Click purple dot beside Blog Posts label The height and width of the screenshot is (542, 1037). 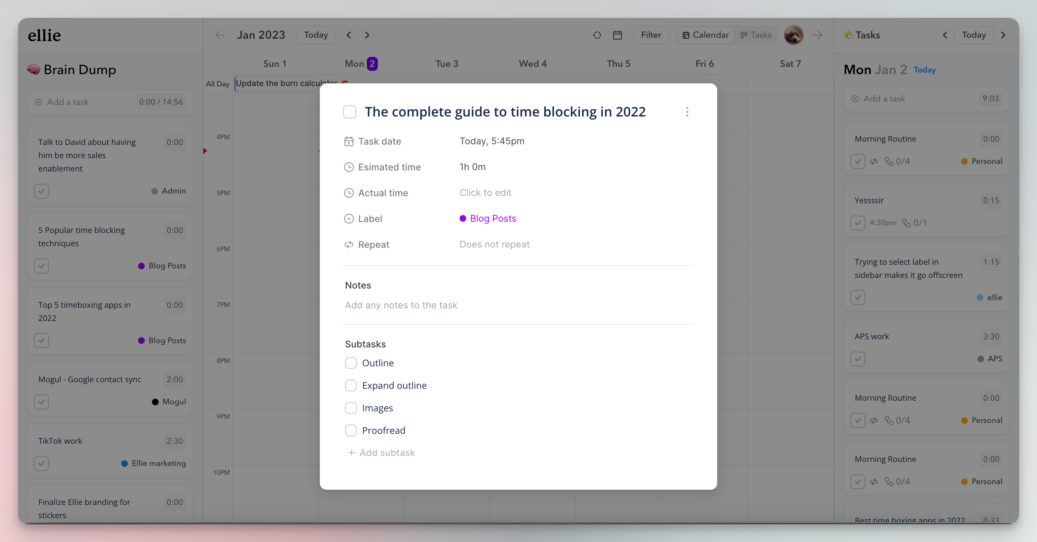[463, 218]
